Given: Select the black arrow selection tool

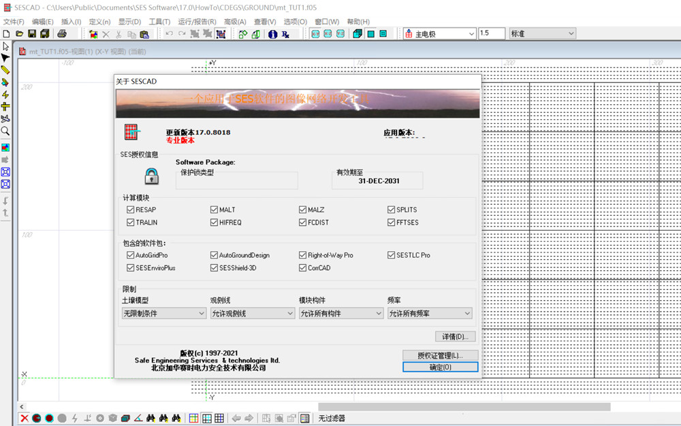Looking at the screenshot, I should pos(5,58).
